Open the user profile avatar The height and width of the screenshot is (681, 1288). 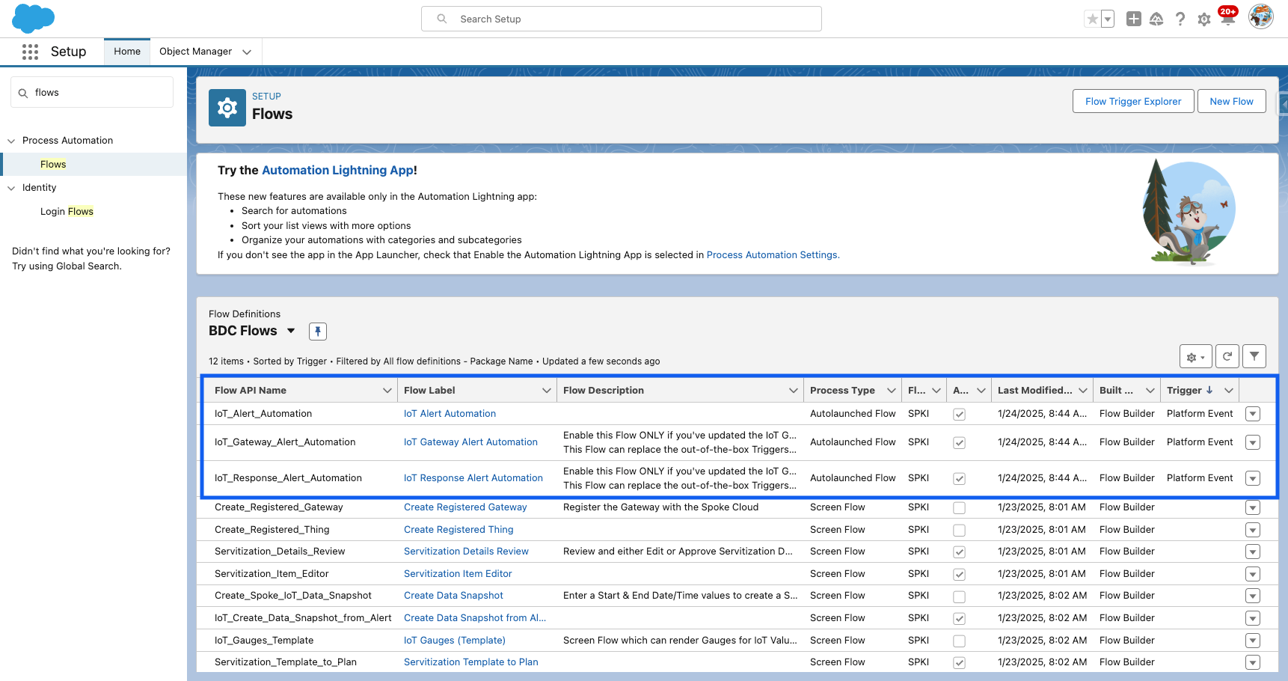click(x=1261, y=16)
